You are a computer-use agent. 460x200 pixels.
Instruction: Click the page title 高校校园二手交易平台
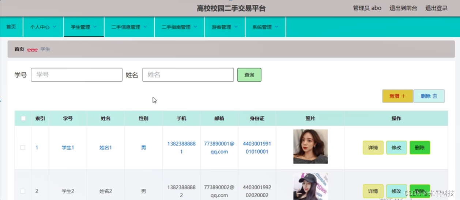pyautogui.click(x=231, y=8)
